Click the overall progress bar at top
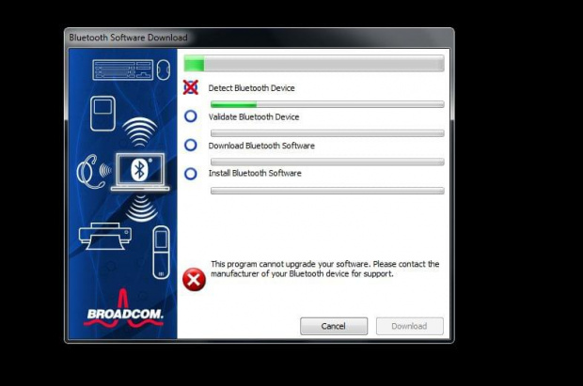Image resolution: width=583 pixels, height=386 pixels. coord(314,63)
